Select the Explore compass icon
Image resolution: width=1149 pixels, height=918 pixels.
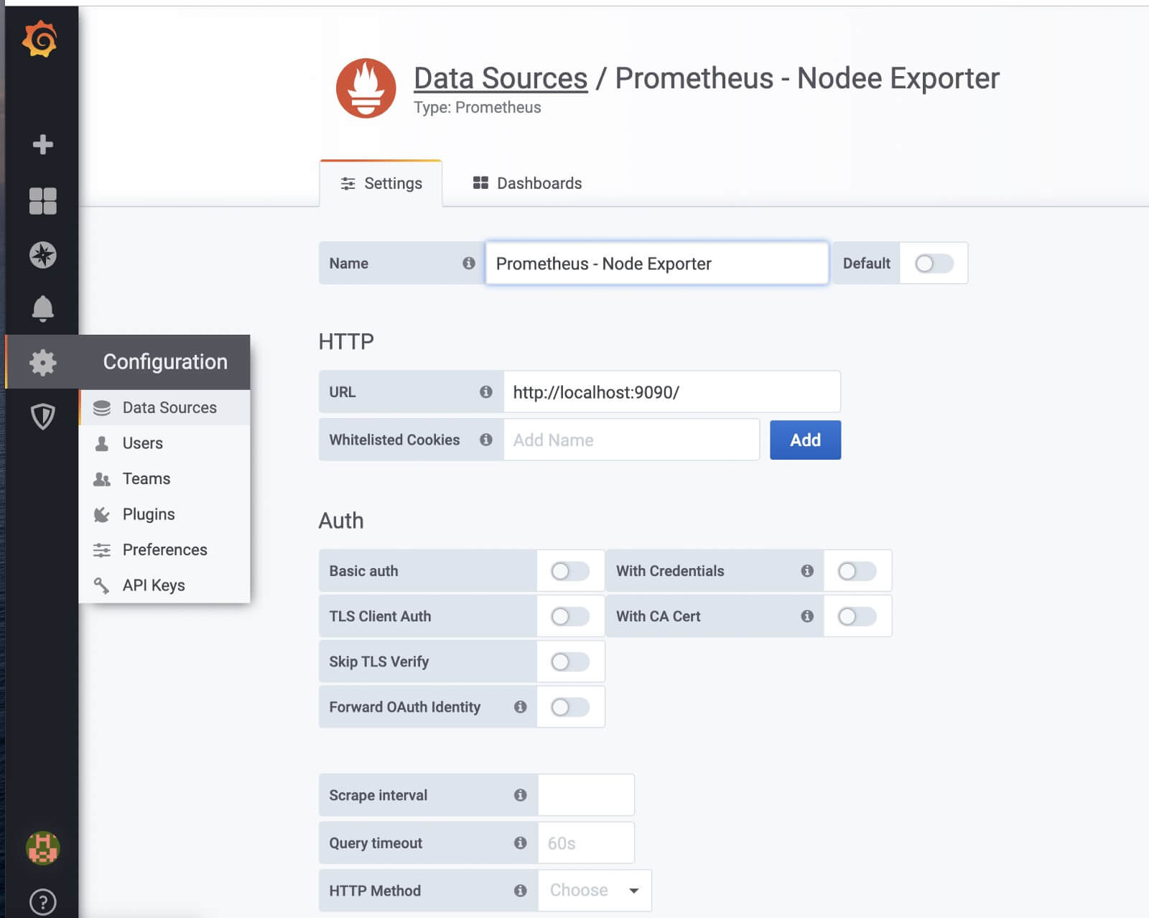click(x=42, y=254)
